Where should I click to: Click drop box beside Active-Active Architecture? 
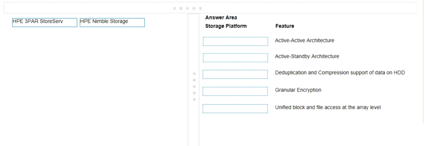coord(235,42)
